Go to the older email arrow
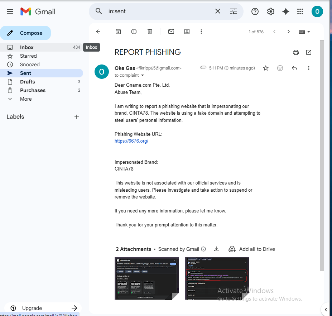332x316 pixels. [x=288, y=32]
